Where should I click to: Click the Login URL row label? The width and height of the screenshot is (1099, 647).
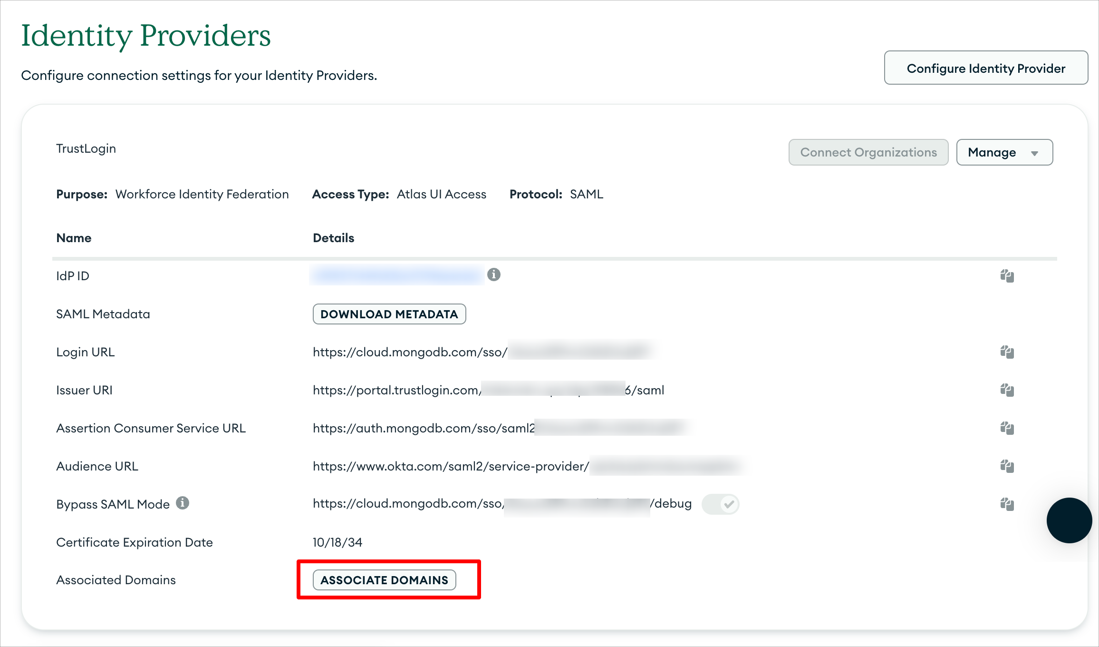[86, 352]
